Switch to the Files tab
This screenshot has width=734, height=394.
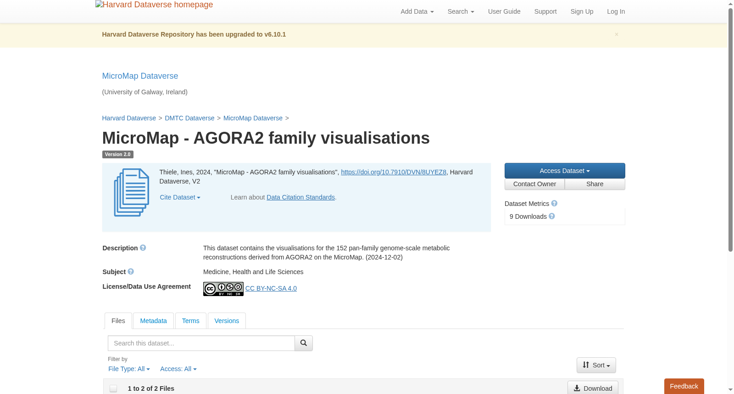coord(118,321)
